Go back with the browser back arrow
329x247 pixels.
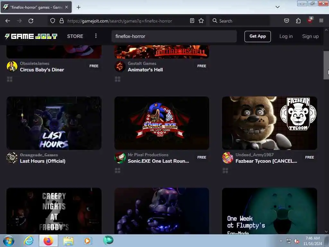pos(8,21)
